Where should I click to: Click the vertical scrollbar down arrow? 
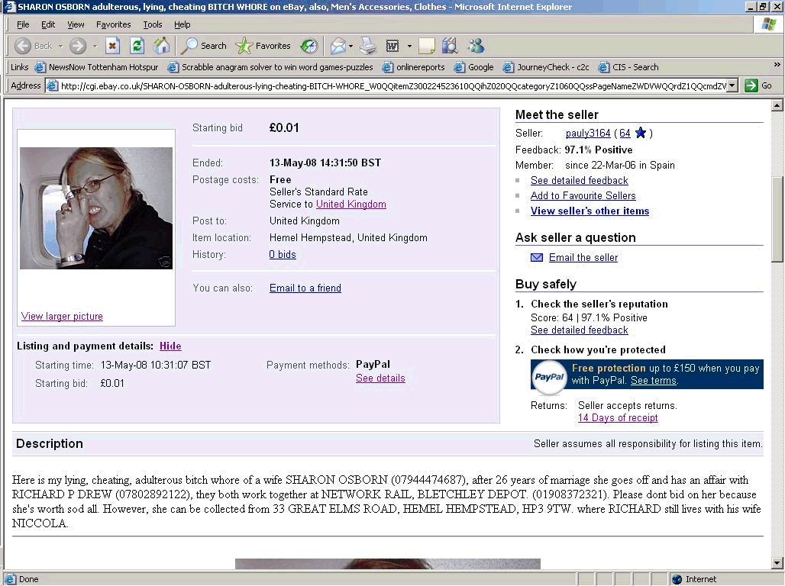(777, 564)
